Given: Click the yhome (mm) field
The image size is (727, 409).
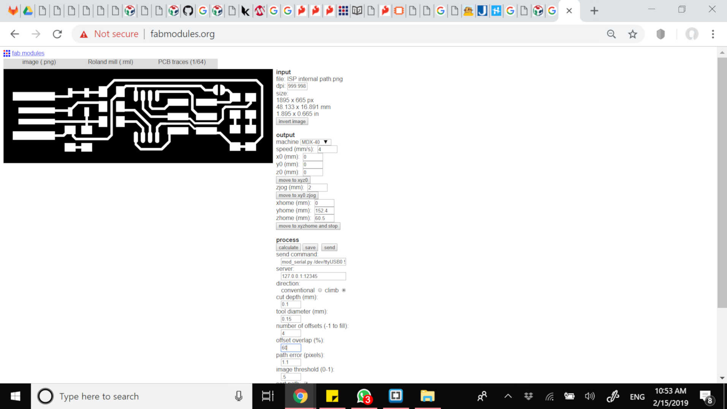Looking at the screenshot, I should [324, 211].
